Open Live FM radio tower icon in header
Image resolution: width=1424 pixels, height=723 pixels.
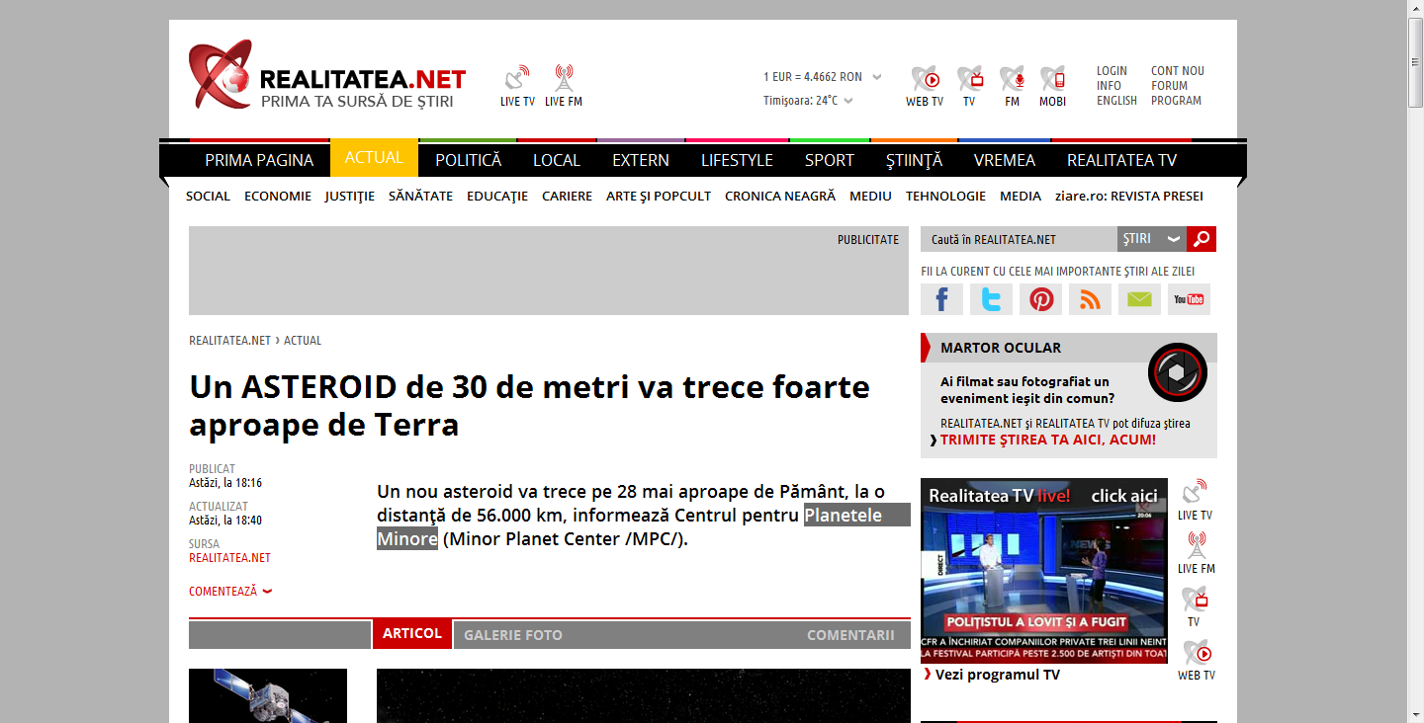[564, 79]
